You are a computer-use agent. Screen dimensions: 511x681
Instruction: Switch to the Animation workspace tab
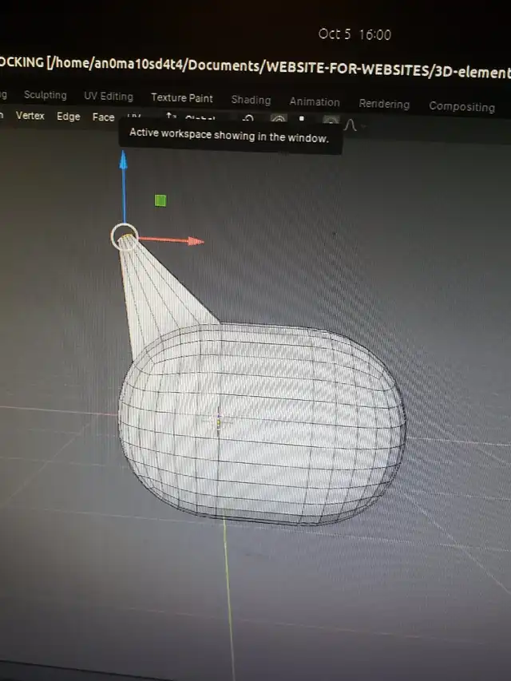(x=315, y=101)
